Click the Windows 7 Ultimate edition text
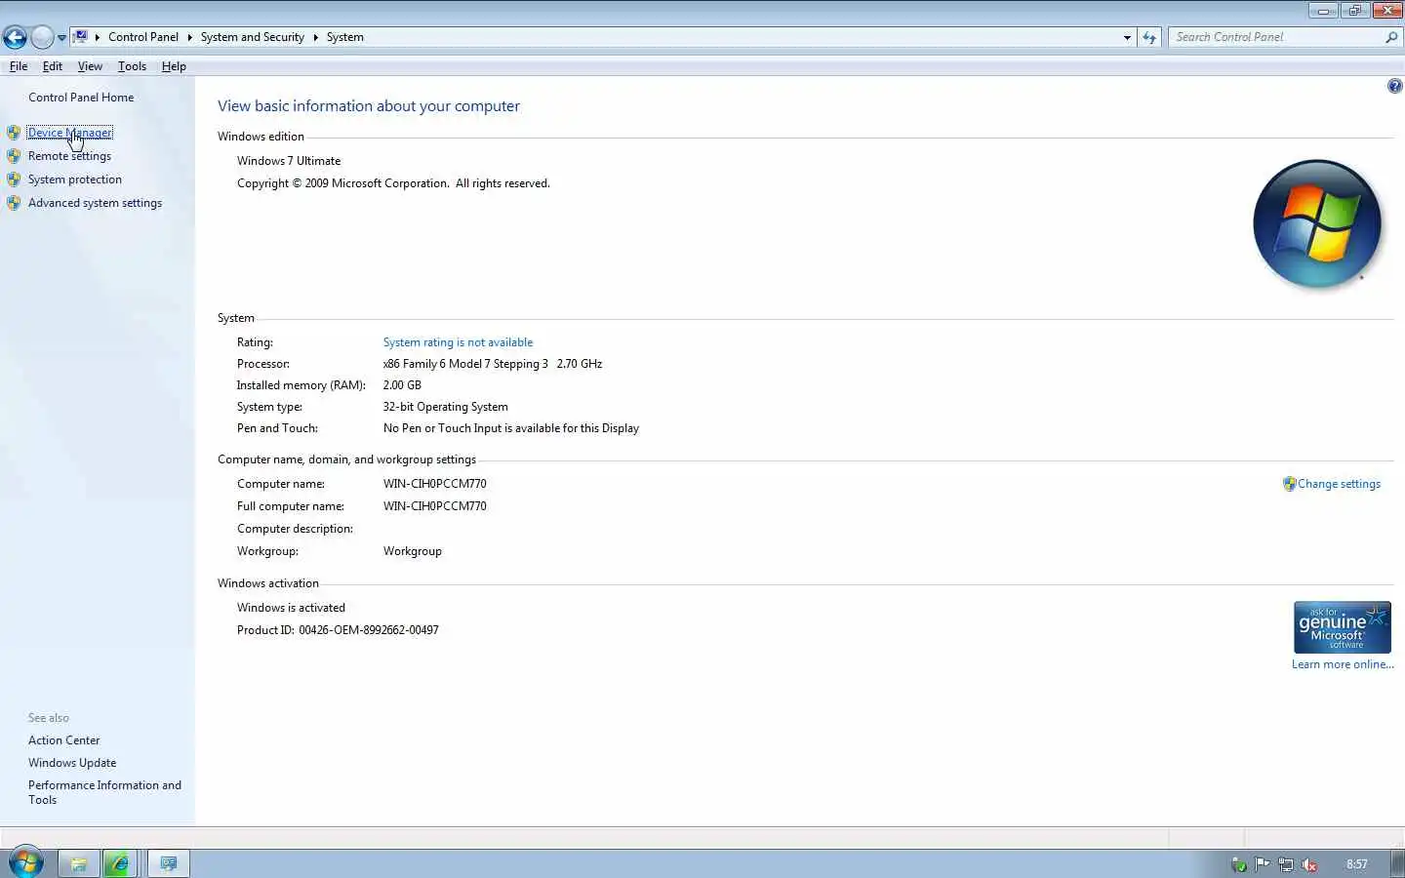 pyautogui.click(x=289, y=161)
